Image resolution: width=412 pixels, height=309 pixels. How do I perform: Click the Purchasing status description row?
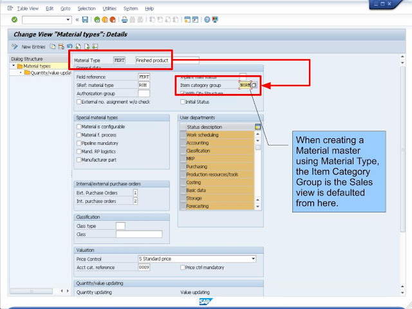click(220, 167)
